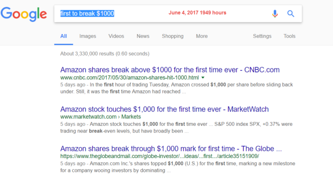This screenshot has height=179, width=333.
Task: Switch to the Shopping tab
Action: click(x=173, y=36)
